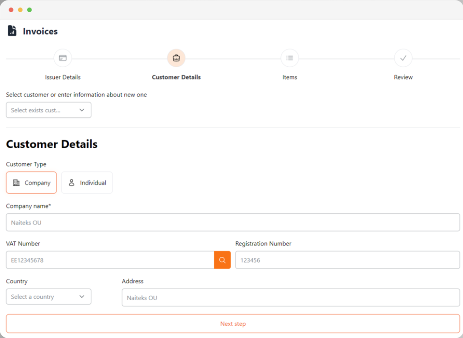Click the Next step button
The height and width of the screenshot is (338, 463).
pos(233,324)
